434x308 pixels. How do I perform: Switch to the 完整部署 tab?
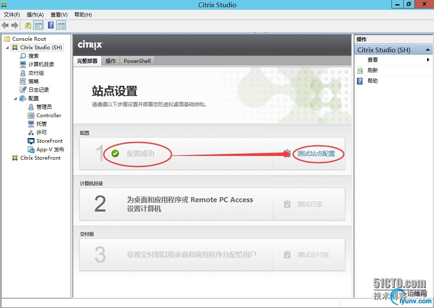tap(87, 61)
